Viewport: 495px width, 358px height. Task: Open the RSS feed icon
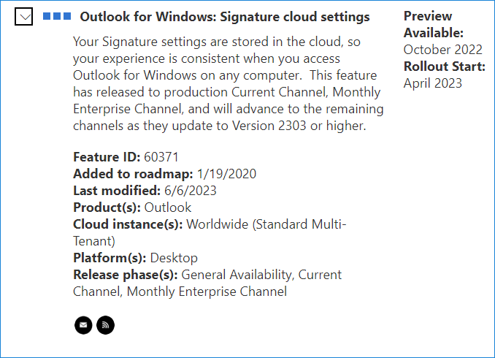105,325
